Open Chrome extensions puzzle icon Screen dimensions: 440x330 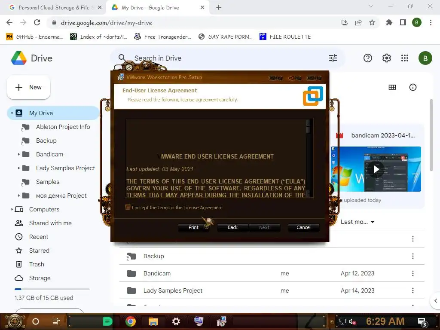389,22
